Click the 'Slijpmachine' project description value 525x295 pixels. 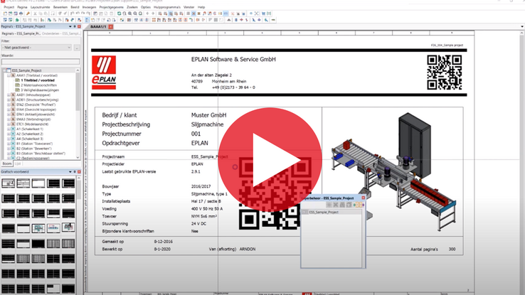(207, 124)
